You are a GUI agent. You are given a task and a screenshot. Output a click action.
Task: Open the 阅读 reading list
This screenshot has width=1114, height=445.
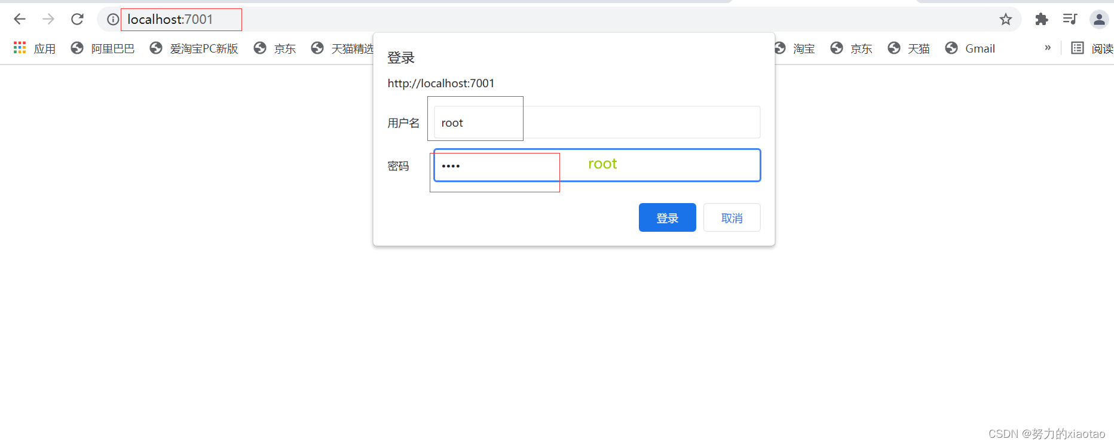[1092, 48]
